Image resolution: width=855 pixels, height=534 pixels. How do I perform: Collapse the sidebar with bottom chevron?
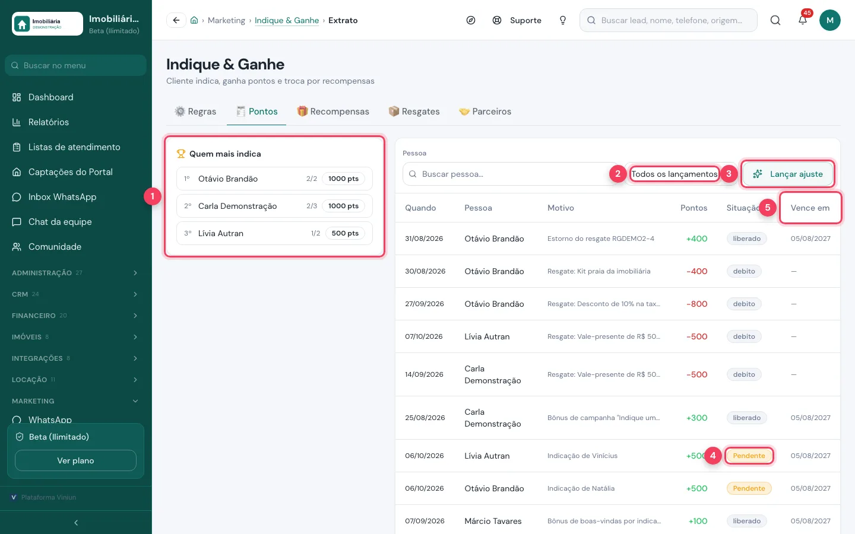(x=76, y=523)
